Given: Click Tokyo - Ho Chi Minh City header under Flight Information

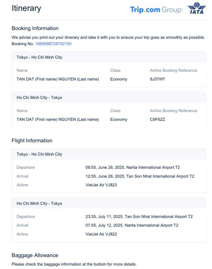Looking at the screenshot, I should click(x=39, y=154).
